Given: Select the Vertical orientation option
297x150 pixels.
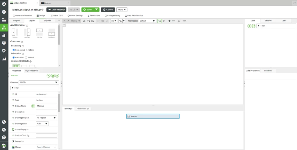Looking at the screenshot, I should (26, 57).
